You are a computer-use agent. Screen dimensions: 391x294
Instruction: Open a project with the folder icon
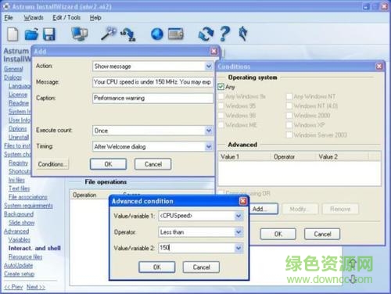31,34
